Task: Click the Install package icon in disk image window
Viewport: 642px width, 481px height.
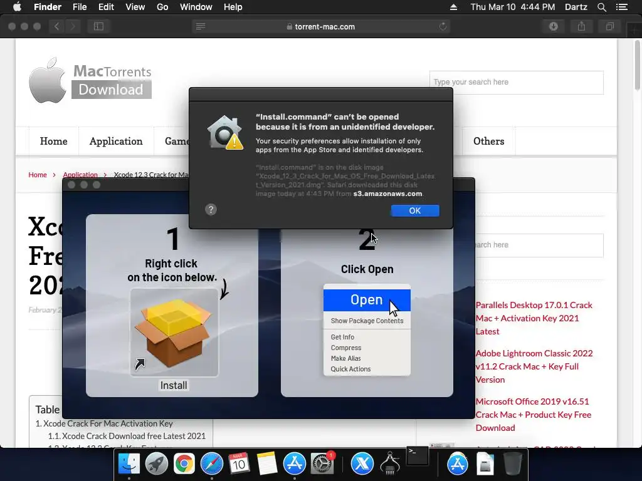Action: click(174, 332)
